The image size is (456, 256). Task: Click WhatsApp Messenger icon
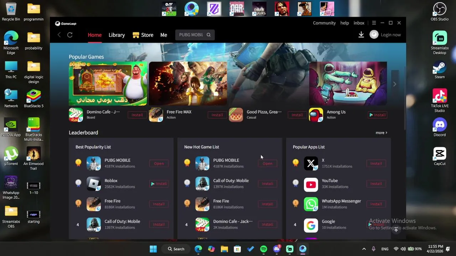tap(311, 204)
